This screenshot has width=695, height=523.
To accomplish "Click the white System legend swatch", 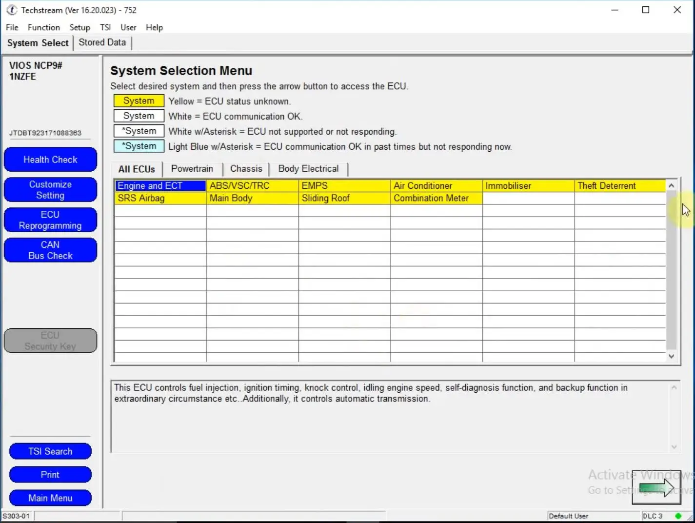I will click(x=139, y=116).
